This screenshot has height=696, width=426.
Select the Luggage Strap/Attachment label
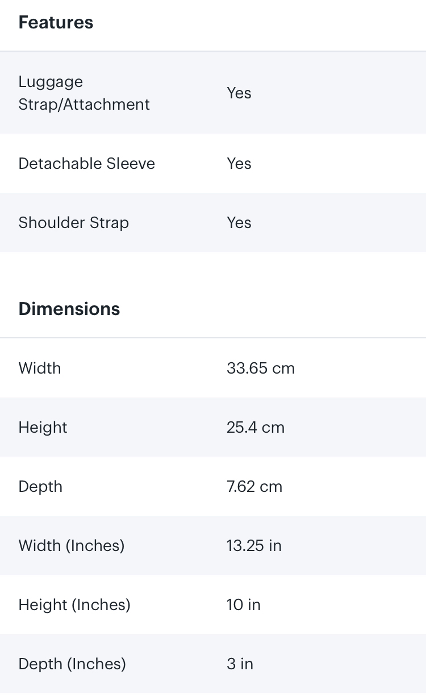tap(84, 93)
